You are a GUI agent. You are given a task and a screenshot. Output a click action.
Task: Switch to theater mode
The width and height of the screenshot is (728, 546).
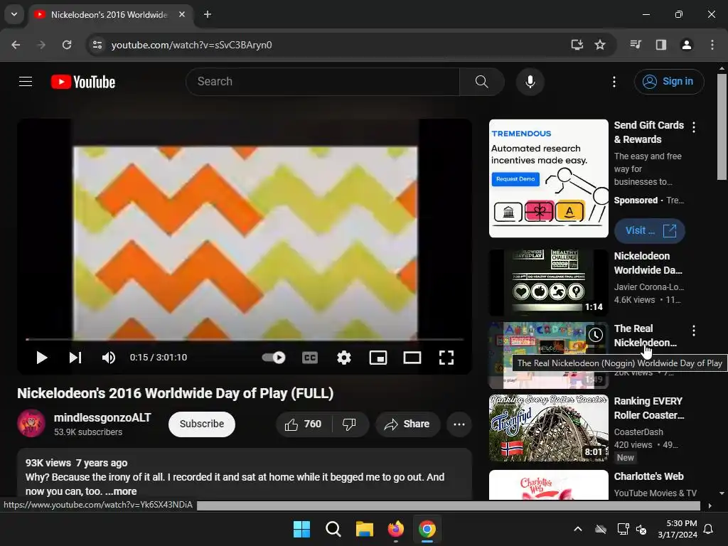tap(412, 358)
